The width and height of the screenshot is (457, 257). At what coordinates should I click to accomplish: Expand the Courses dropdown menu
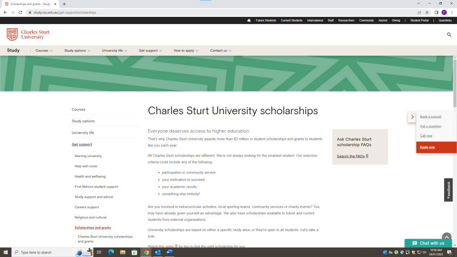coord(44,51)
